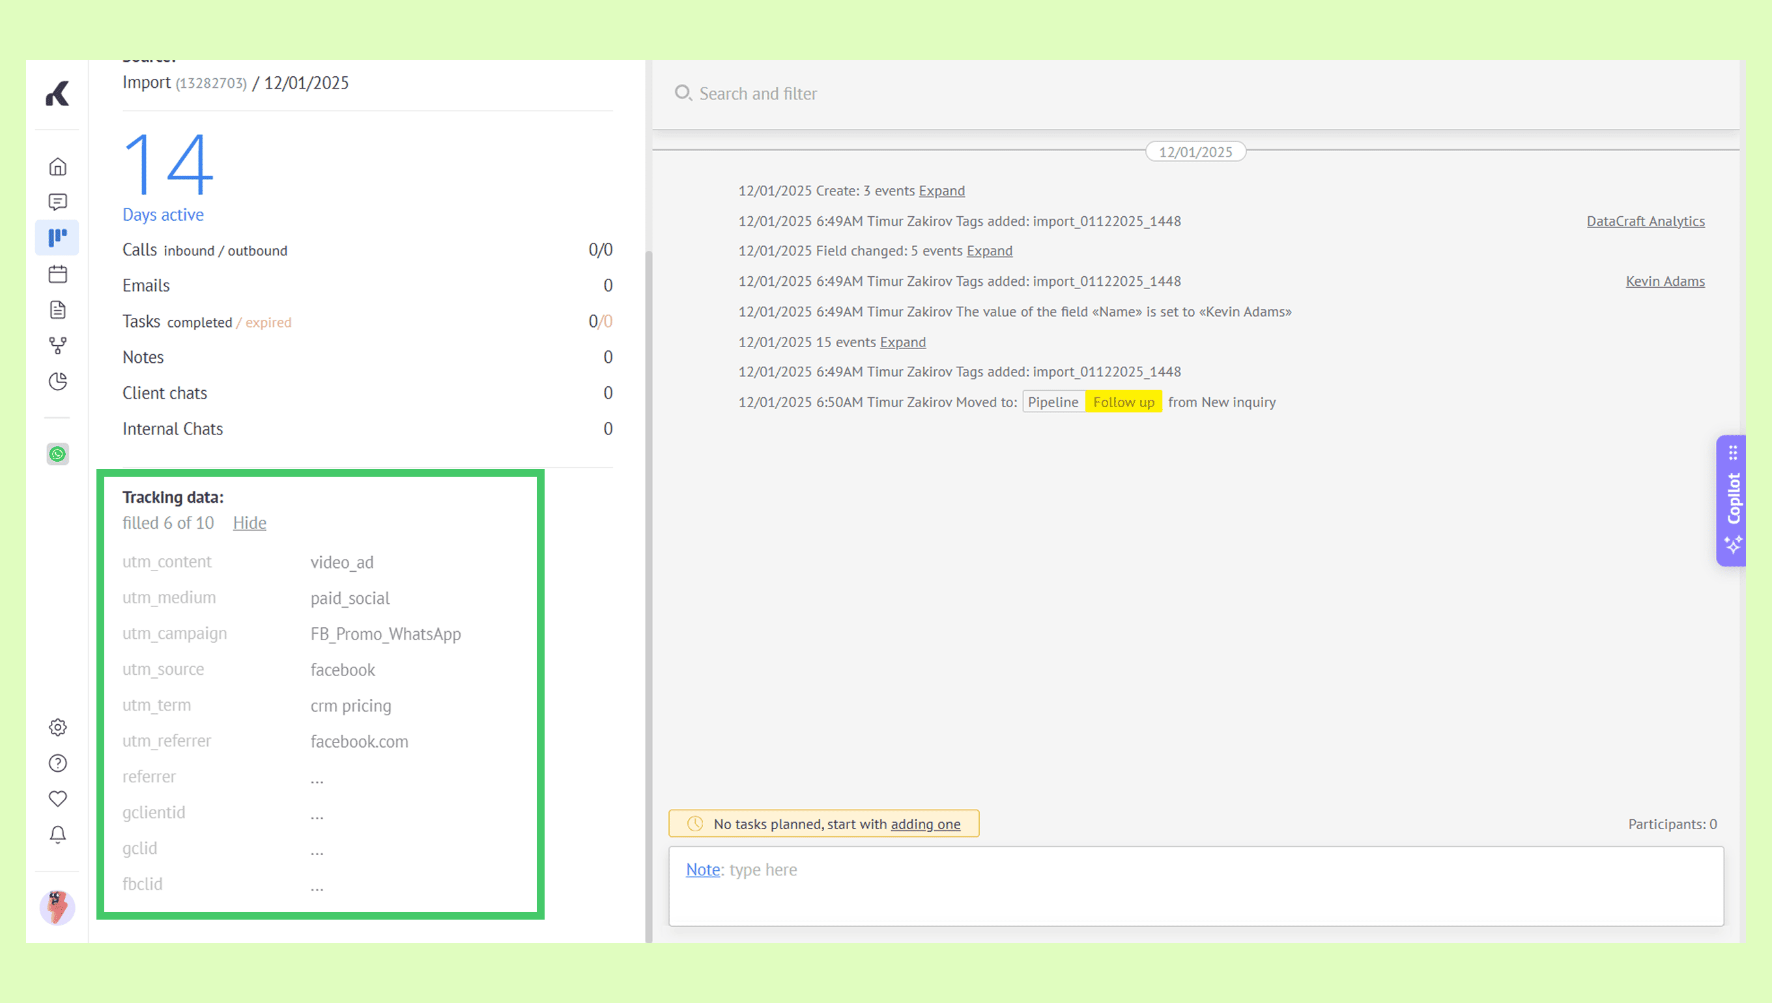The image size is (1772, 1003).
Task: Click the Note type selector
Action: [x=702, y=870]
